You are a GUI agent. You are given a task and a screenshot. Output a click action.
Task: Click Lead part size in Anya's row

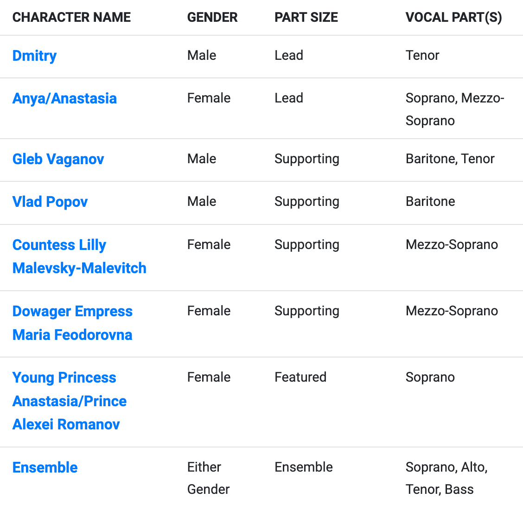click(x=289, y=98)
